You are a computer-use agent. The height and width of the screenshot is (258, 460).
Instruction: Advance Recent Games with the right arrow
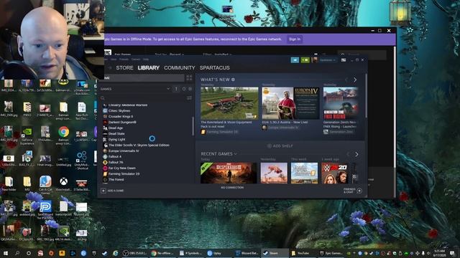pos(356,154)
